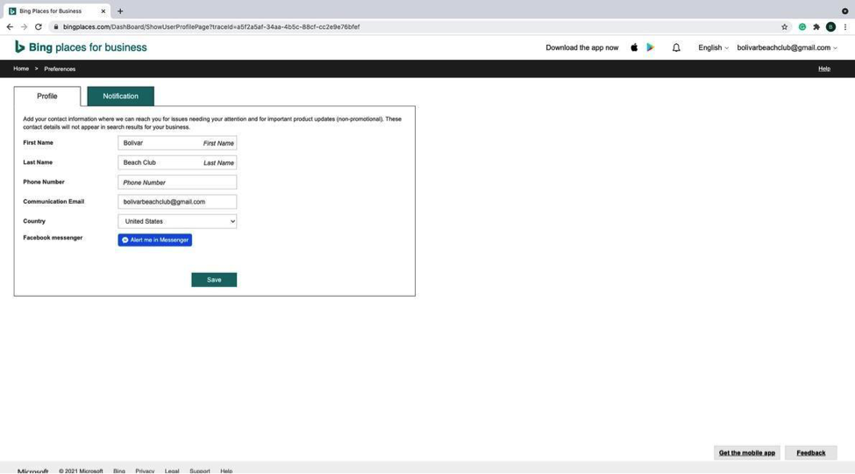Bookmark this page with star icon
Screen dimensions: 855x474
click(x=785, y=26)
